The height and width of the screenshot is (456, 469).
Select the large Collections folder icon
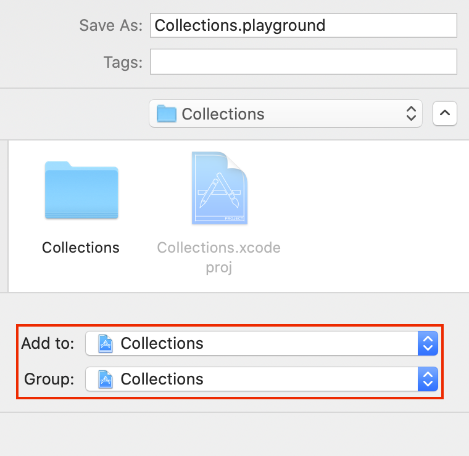point(81,190)
